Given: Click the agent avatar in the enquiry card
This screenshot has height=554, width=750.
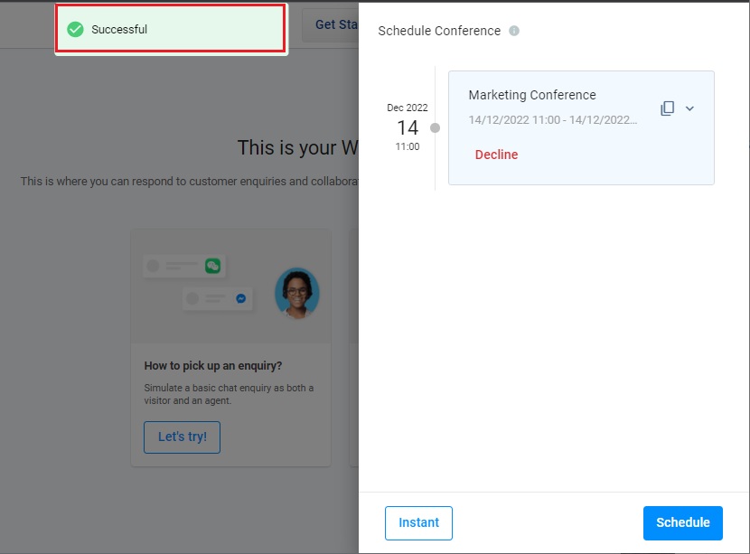Looking at the screenshot, I should tap(297, 293).
